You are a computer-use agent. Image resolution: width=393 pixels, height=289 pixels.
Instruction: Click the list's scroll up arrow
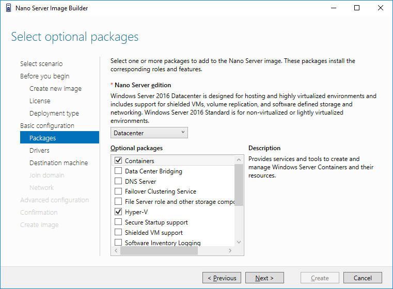click(239, 160)
